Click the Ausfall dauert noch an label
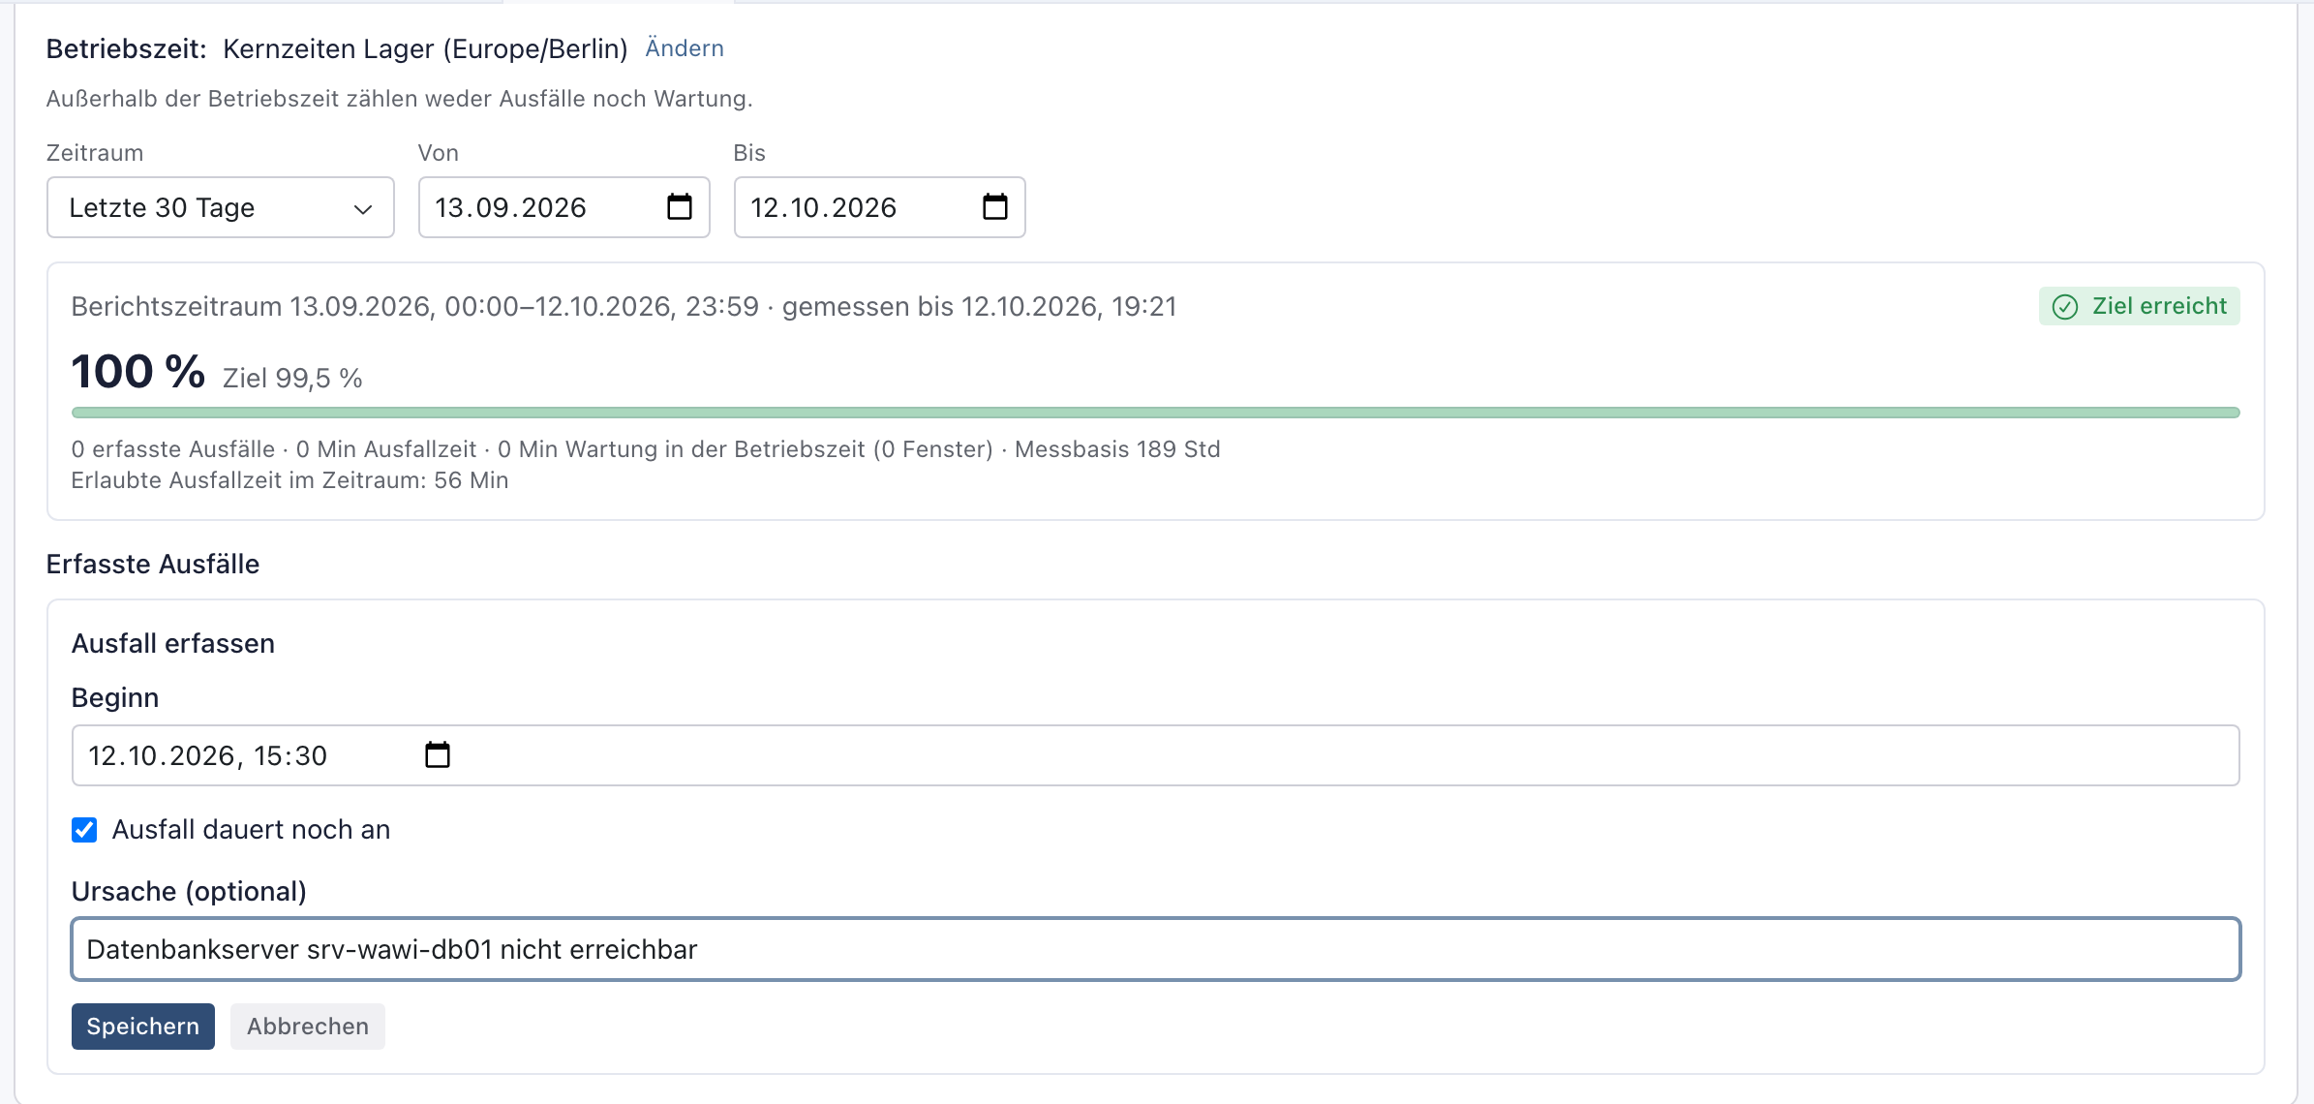Screen dimensions: 2314x1104 pos(251,830)
